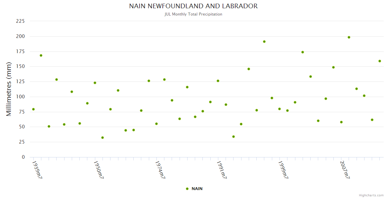Click the green NAIN legend marker dot
387x198 pixels.
pyautogui.click(x=187, y=189)
